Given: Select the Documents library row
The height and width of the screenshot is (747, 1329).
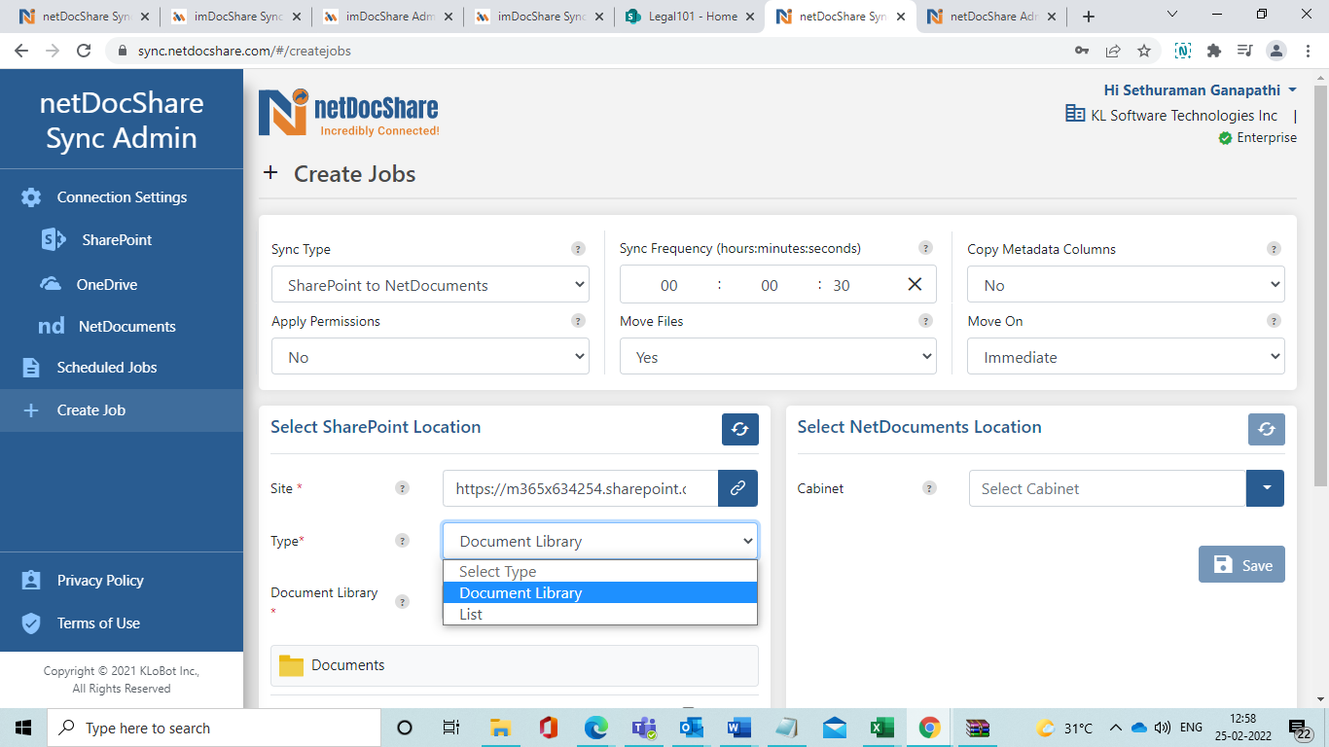Looking at the screenshot, I should coord(515,665).
